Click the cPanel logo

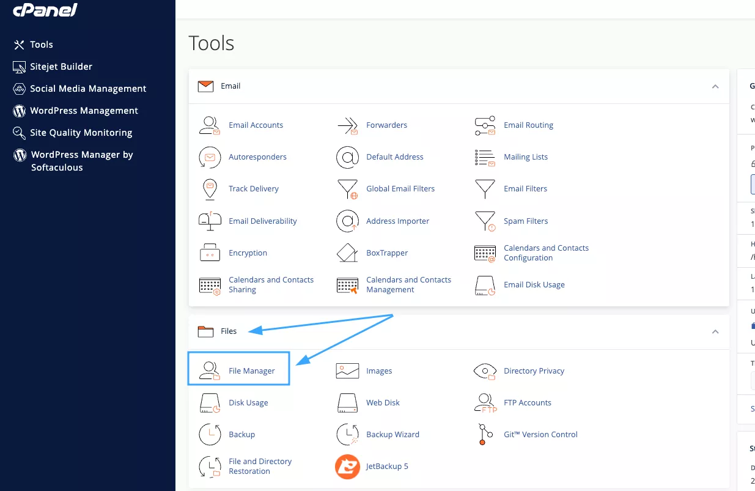[45, 10]
